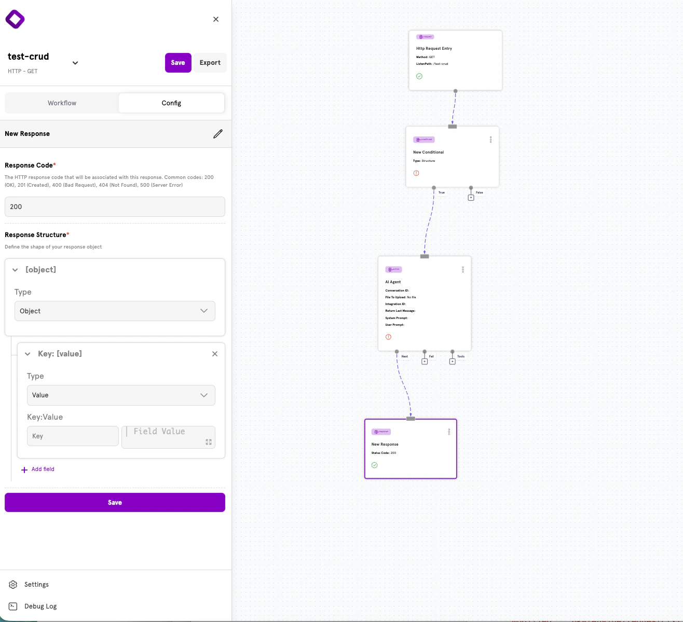Click the conditional badge on New Conditional node
This screenshot has height=622, width=683.
click(x=424, y=140)
